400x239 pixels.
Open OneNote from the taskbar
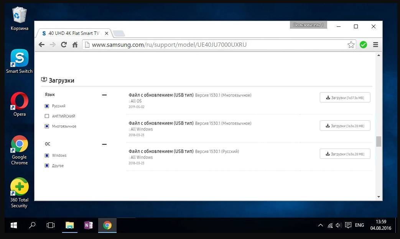point(89,225)
